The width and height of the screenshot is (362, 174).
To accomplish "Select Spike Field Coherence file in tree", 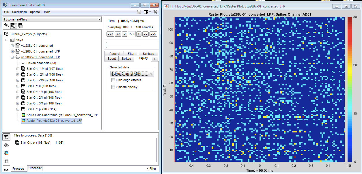I will (62, 115).
